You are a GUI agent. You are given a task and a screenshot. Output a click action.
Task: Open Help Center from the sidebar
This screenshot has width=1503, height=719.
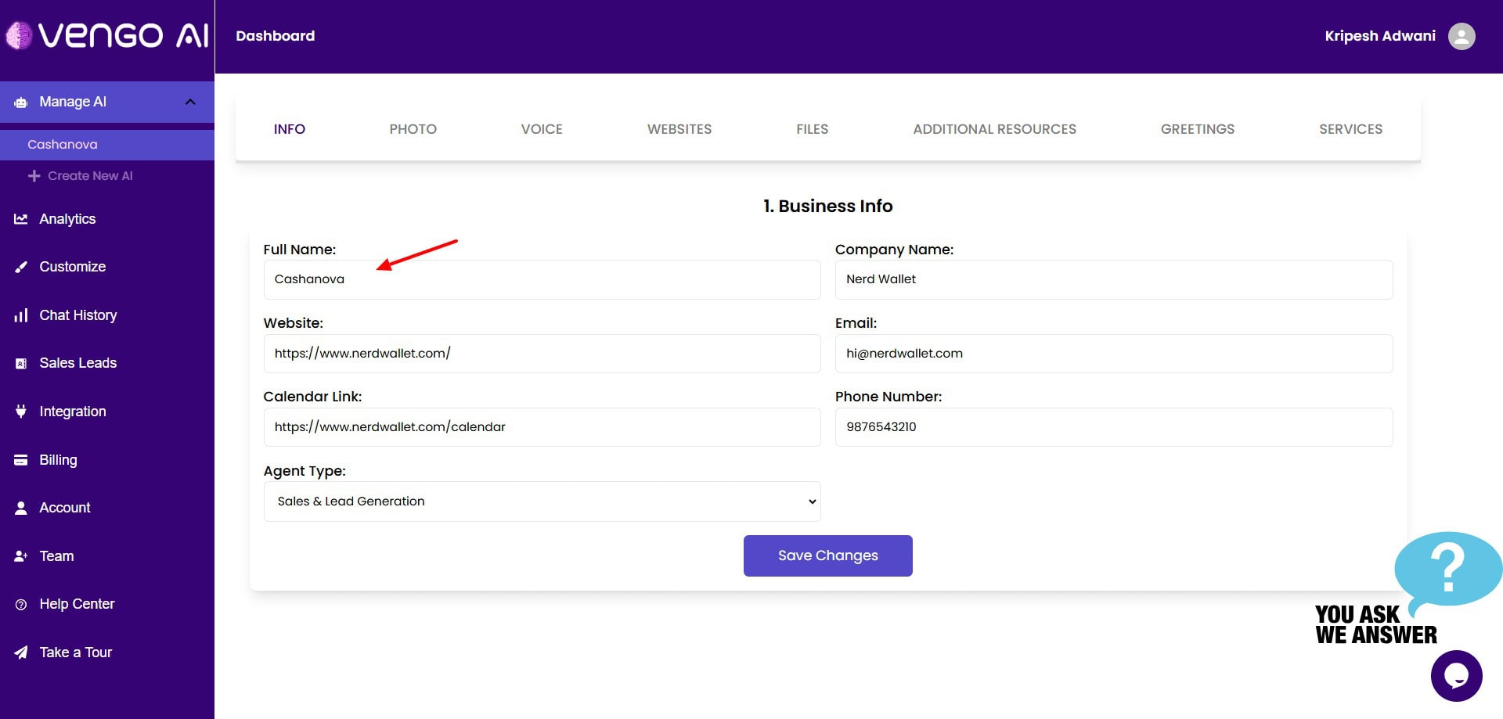[77, 604]
